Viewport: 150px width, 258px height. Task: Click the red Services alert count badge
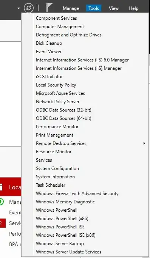tap(3, 223)
